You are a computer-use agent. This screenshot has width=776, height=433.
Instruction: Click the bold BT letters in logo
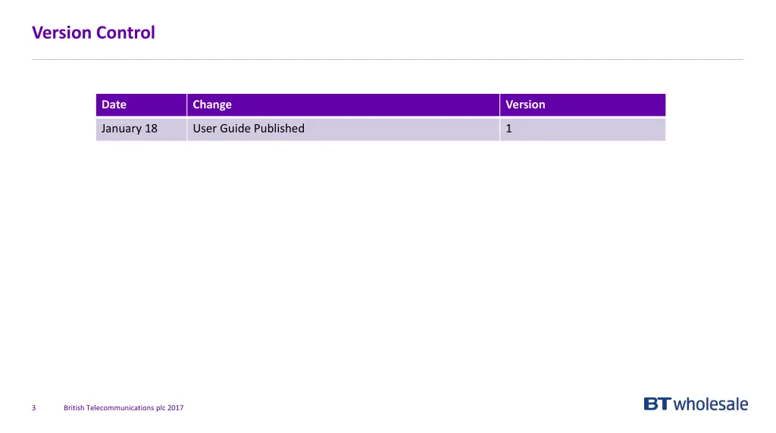tap(657, 404)
